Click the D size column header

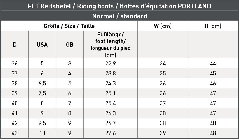coord(15,45)
